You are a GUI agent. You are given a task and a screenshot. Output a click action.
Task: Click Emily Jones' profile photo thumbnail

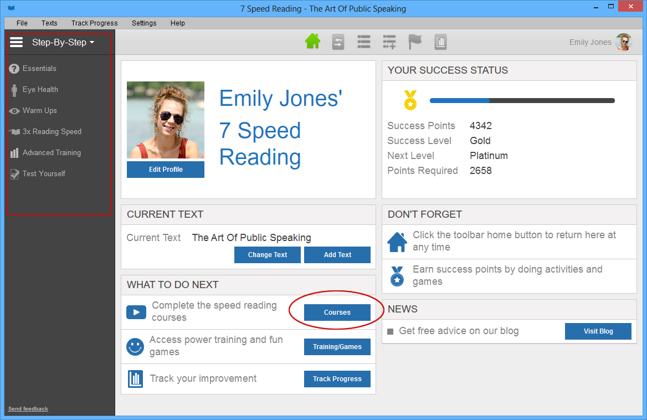click(x=624, y=42)
